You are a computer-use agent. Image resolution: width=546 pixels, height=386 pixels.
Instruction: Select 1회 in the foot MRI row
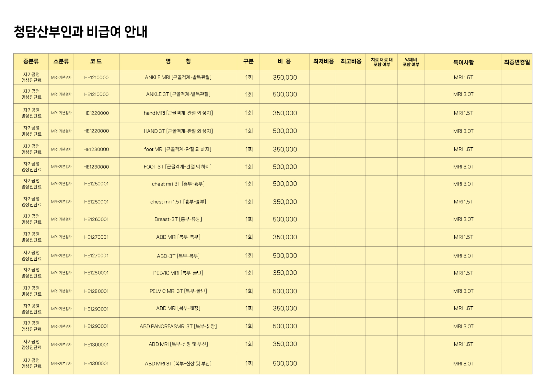click(x=249, y=149)
